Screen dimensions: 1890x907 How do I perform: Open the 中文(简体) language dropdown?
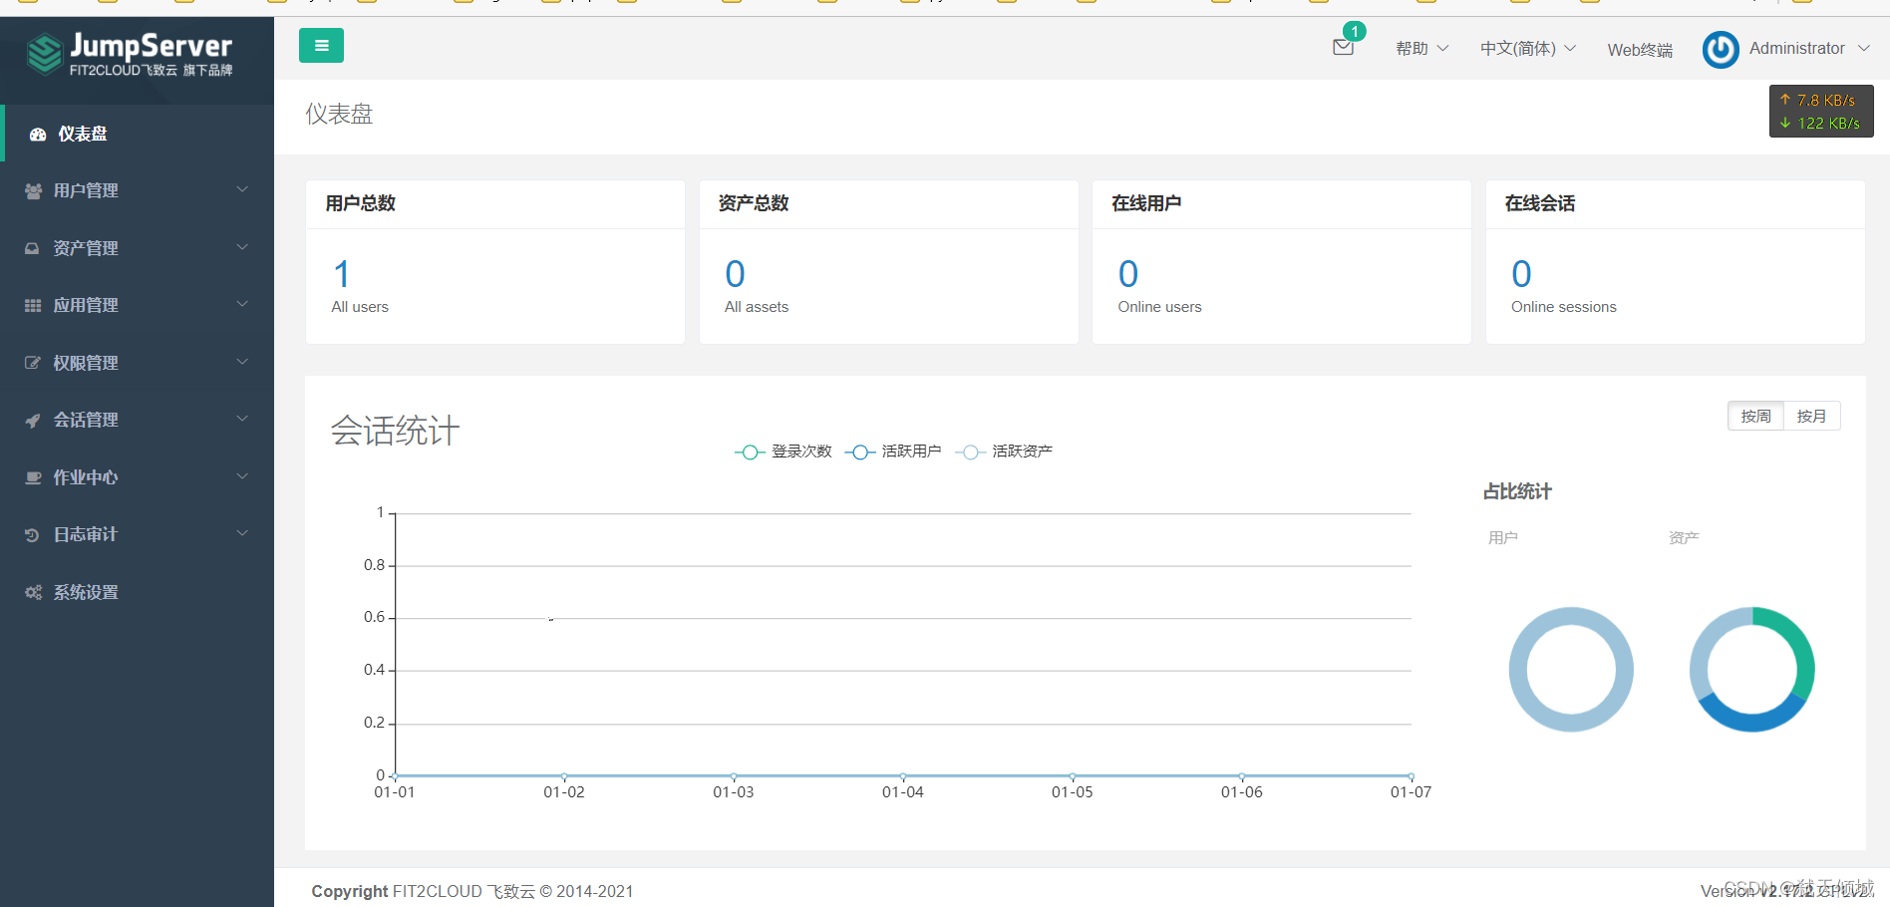click(1528, 49)
